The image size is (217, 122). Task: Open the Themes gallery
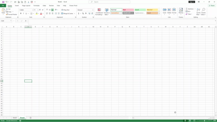point(181,12)
